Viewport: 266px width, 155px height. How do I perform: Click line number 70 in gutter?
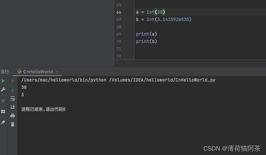pos(119,42)
